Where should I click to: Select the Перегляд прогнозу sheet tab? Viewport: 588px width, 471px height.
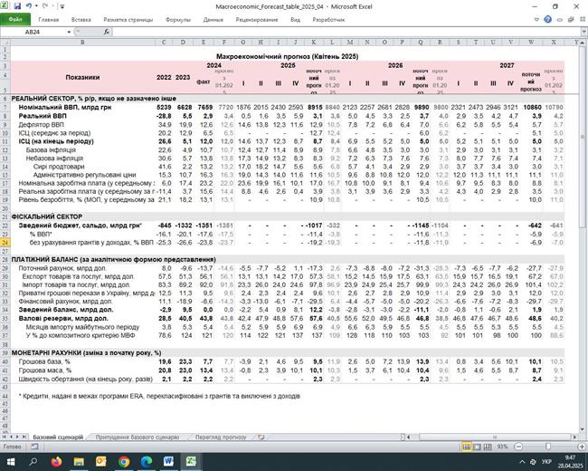coord(221,437)
